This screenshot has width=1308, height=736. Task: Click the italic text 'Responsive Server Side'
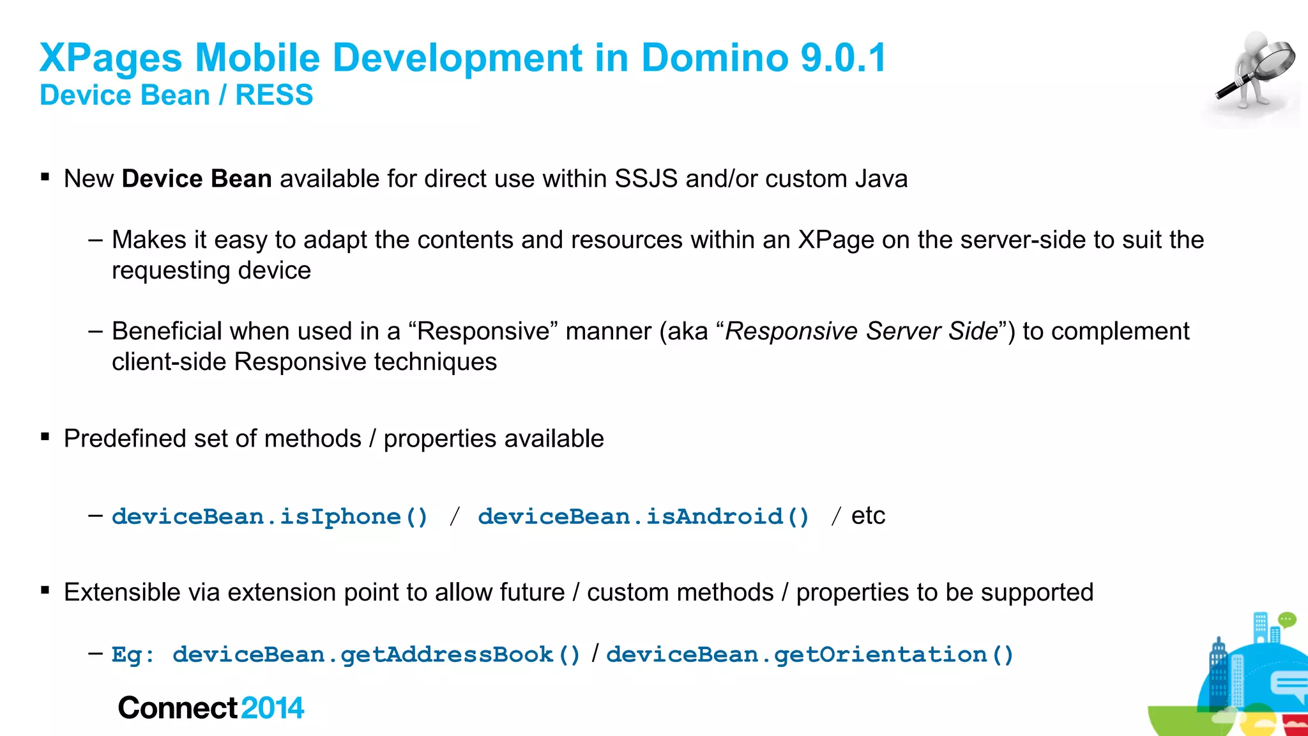click(862, 332)
